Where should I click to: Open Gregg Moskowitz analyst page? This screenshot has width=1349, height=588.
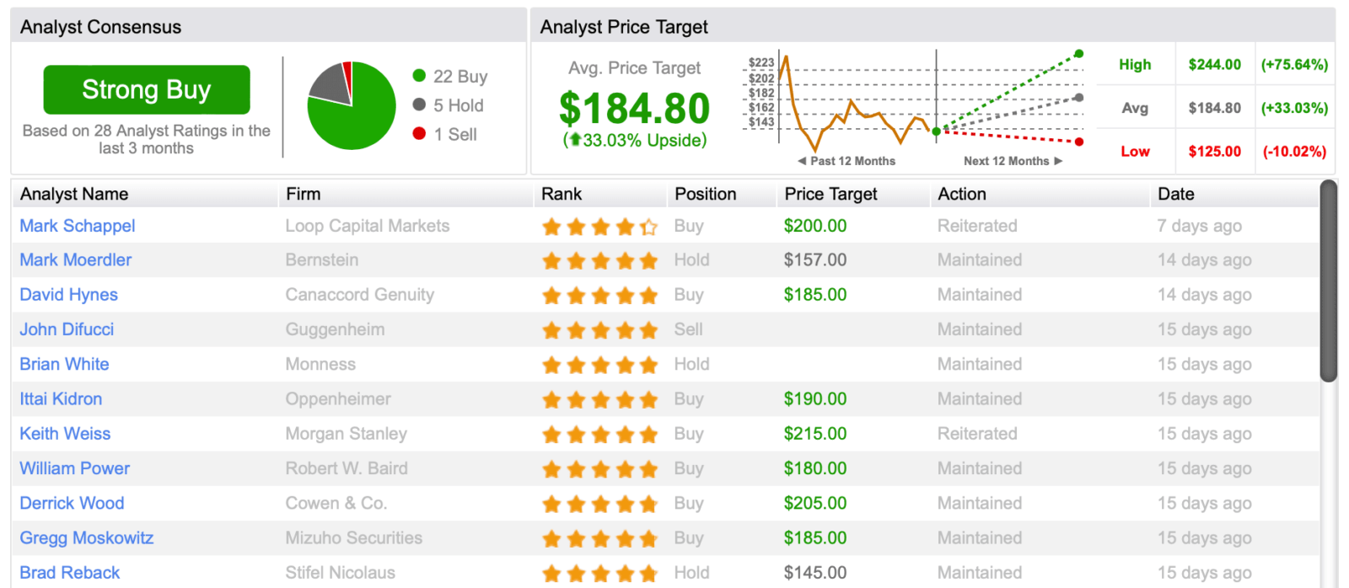(87, 538)
